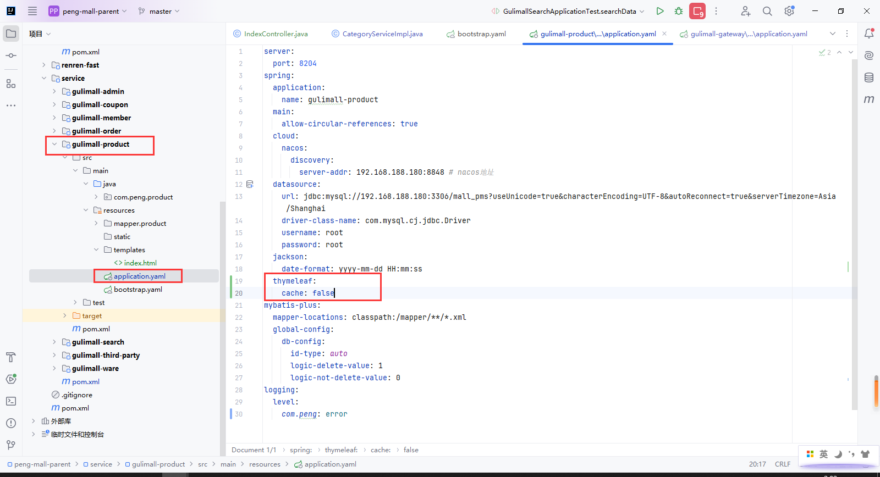Select gulimall-search module
880x477 pixels.
(98, 342)
